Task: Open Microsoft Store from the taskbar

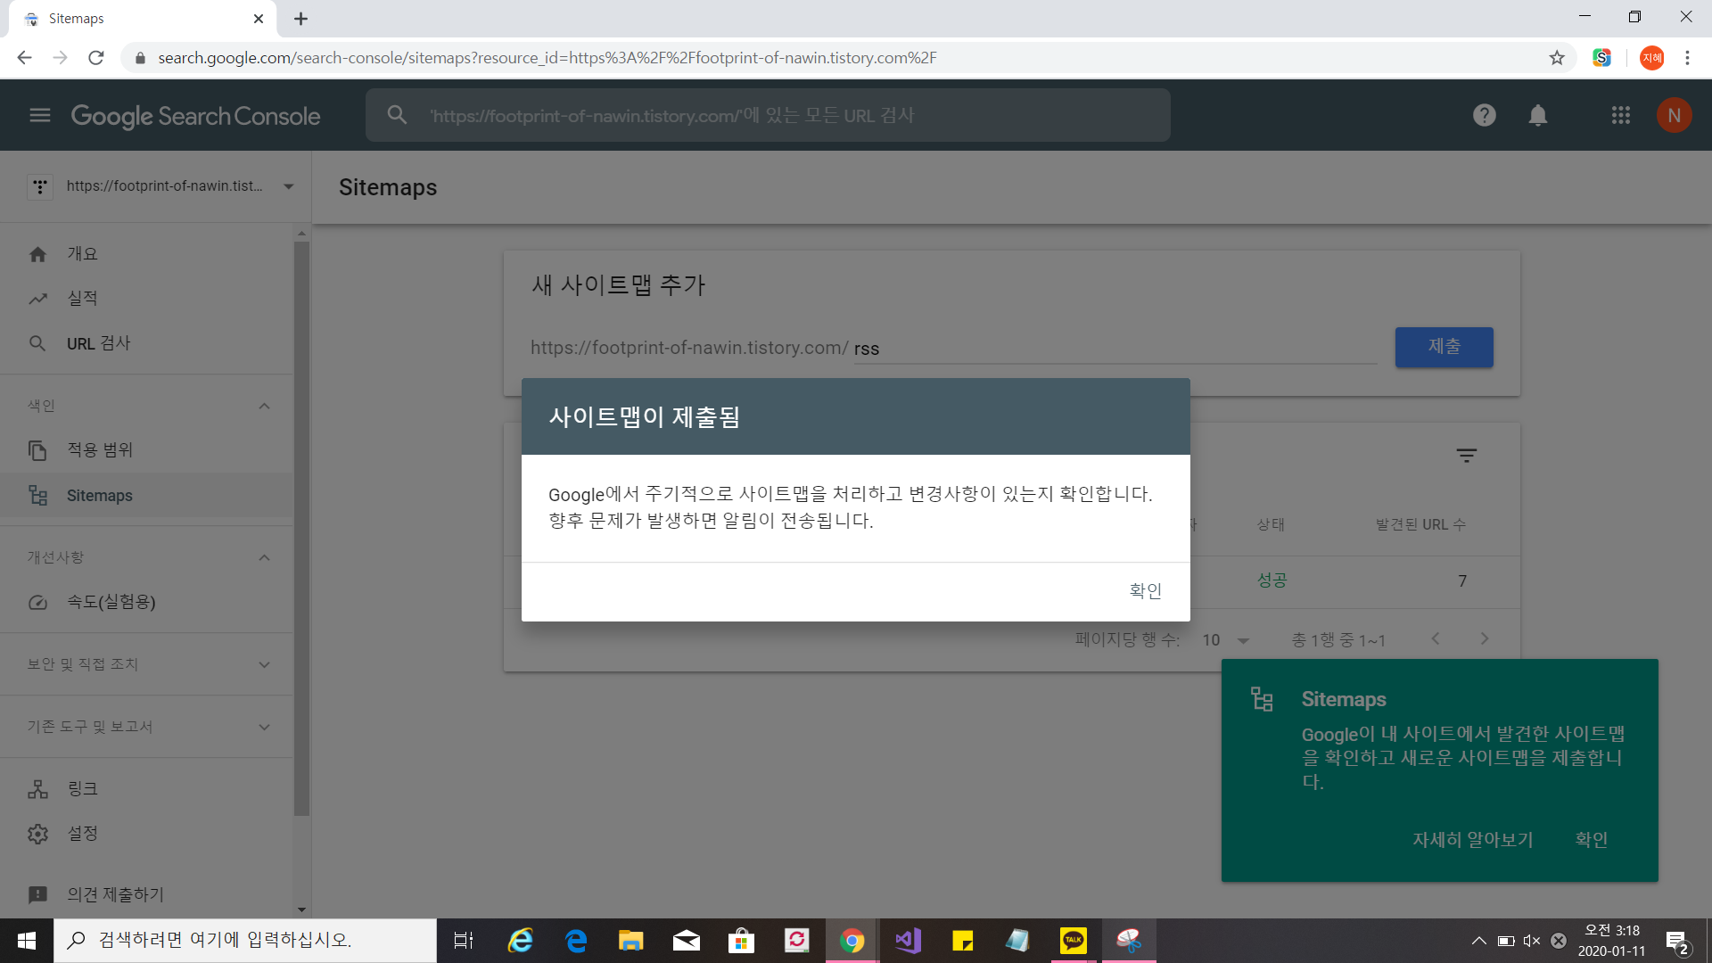Action: coord(742,941)
